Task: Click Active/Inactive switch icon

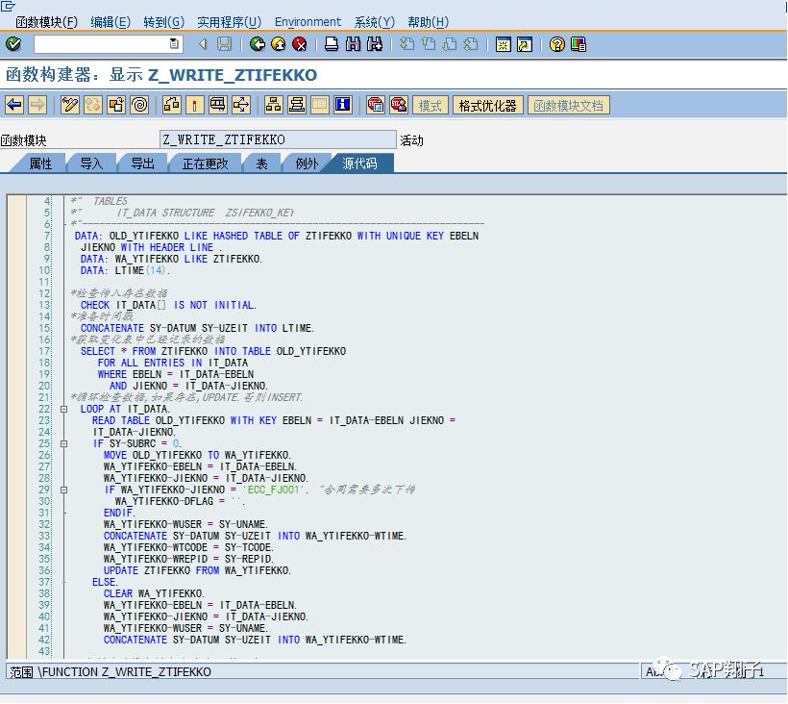Action: [x=93, y=105]
